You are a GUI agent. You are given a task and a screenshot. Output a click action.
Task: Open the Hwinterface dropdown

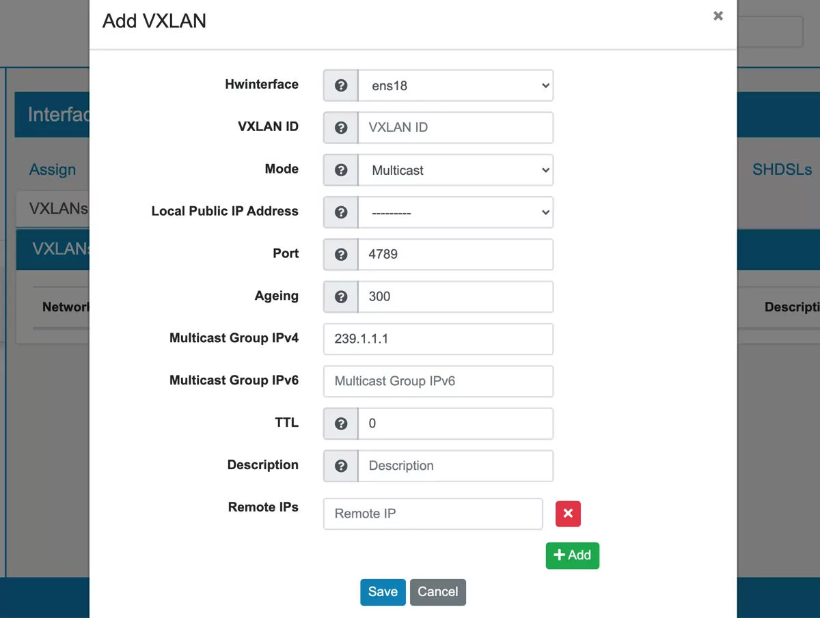(456, 85)
